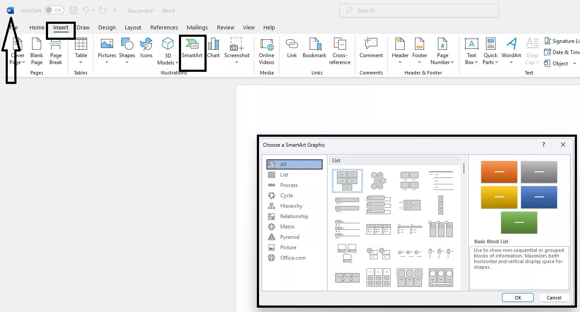Click the SmartArt button

coord(192,48)
